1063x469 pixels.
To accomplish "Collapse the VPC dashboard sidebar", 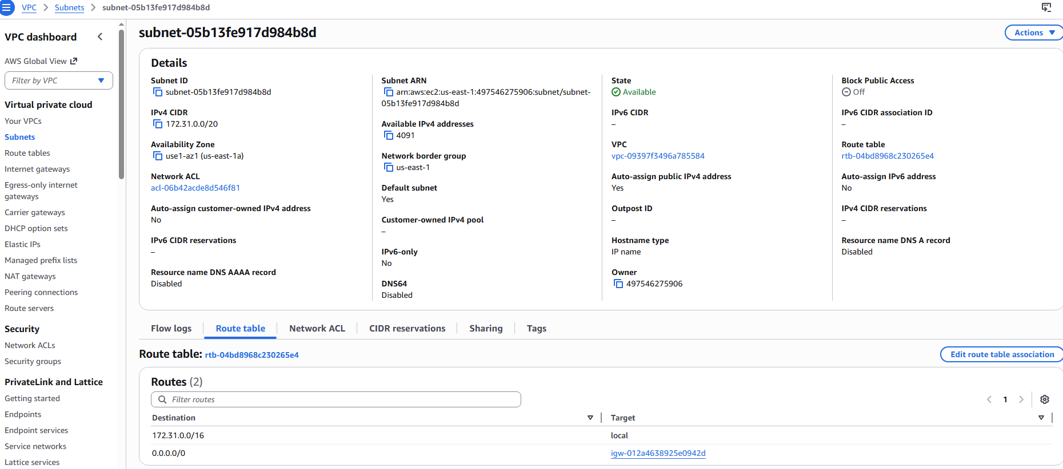I will click(100, 37).
